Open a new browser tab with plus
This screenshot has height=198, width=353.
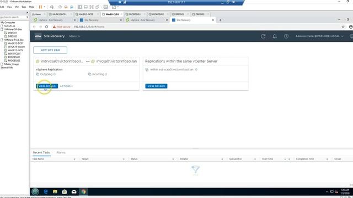tap(220, 20)
